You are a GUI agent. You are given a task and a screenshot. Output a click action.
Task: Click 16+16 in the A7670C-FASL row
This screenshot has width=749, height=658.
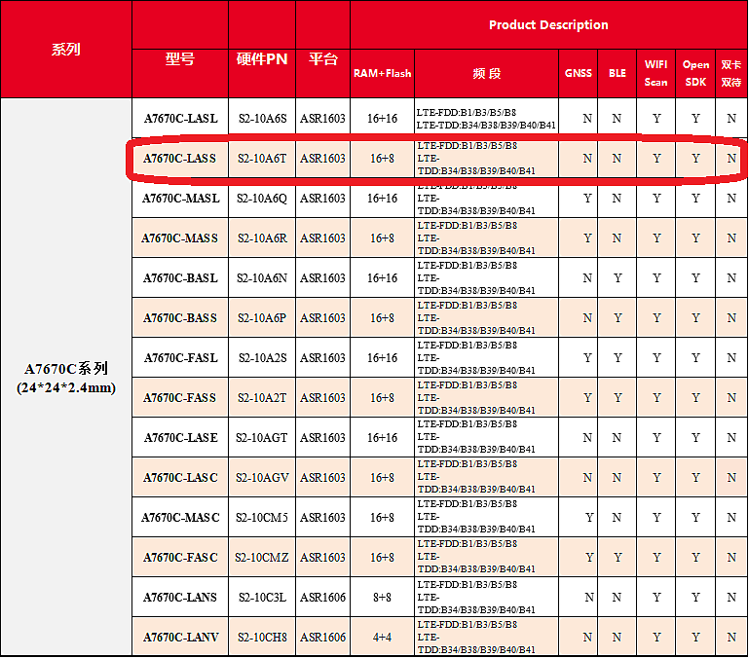pos(382,357)
